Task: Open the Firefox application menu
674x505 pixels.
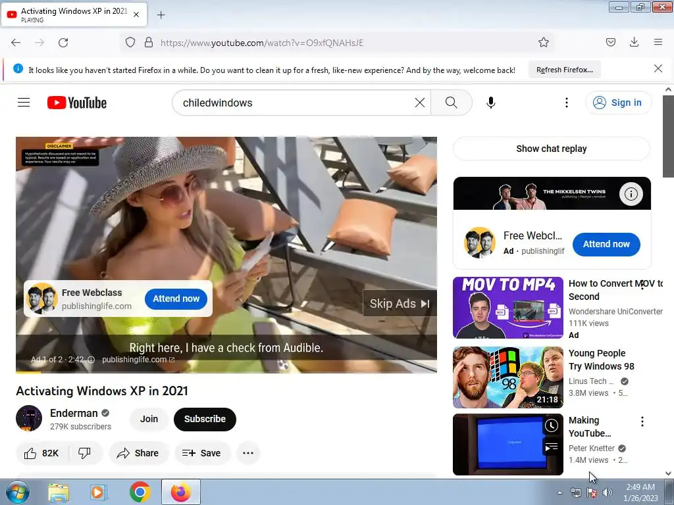Action: pos(658,42)
